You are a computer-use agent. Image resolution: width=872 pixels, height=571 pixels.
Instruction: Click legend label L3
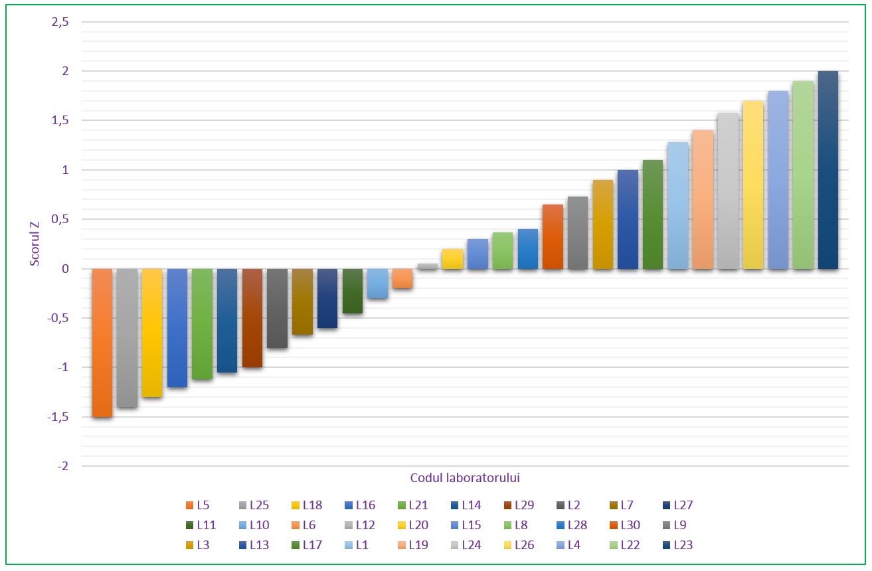(x=203, y=546)
